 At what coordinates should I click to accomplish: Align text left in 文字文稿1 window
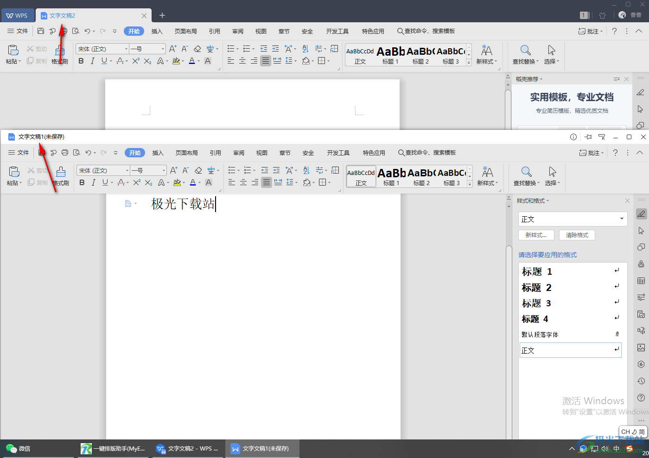point(232,182)
